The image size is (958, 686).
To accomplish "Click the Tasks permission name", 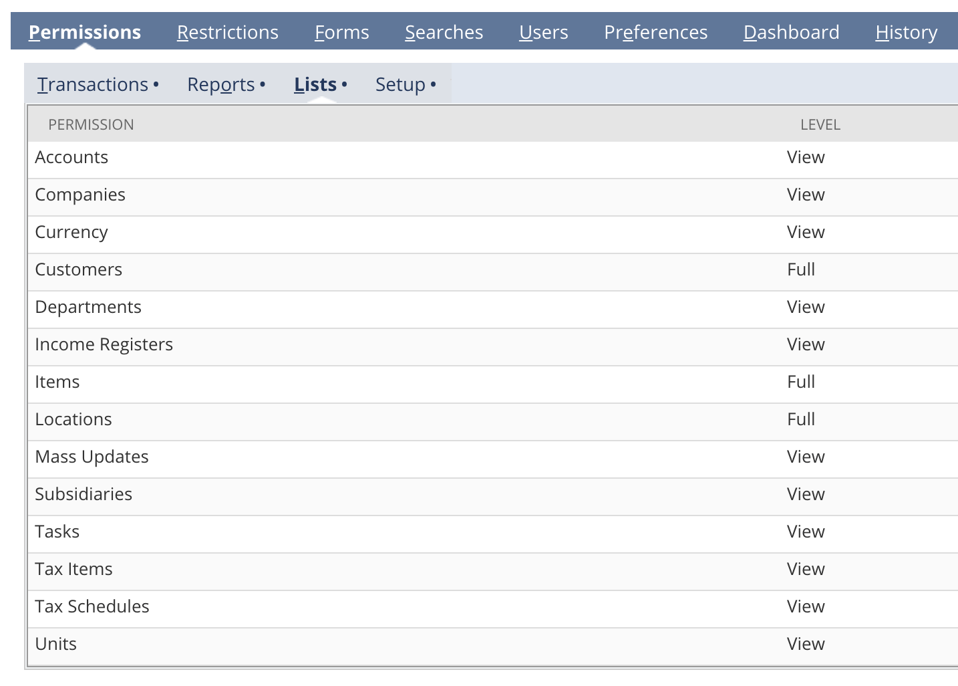I will [x=57, y=532].
